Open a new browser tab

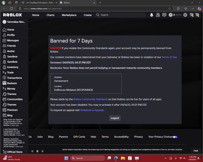pyautogui.click(x=100, y=2)
